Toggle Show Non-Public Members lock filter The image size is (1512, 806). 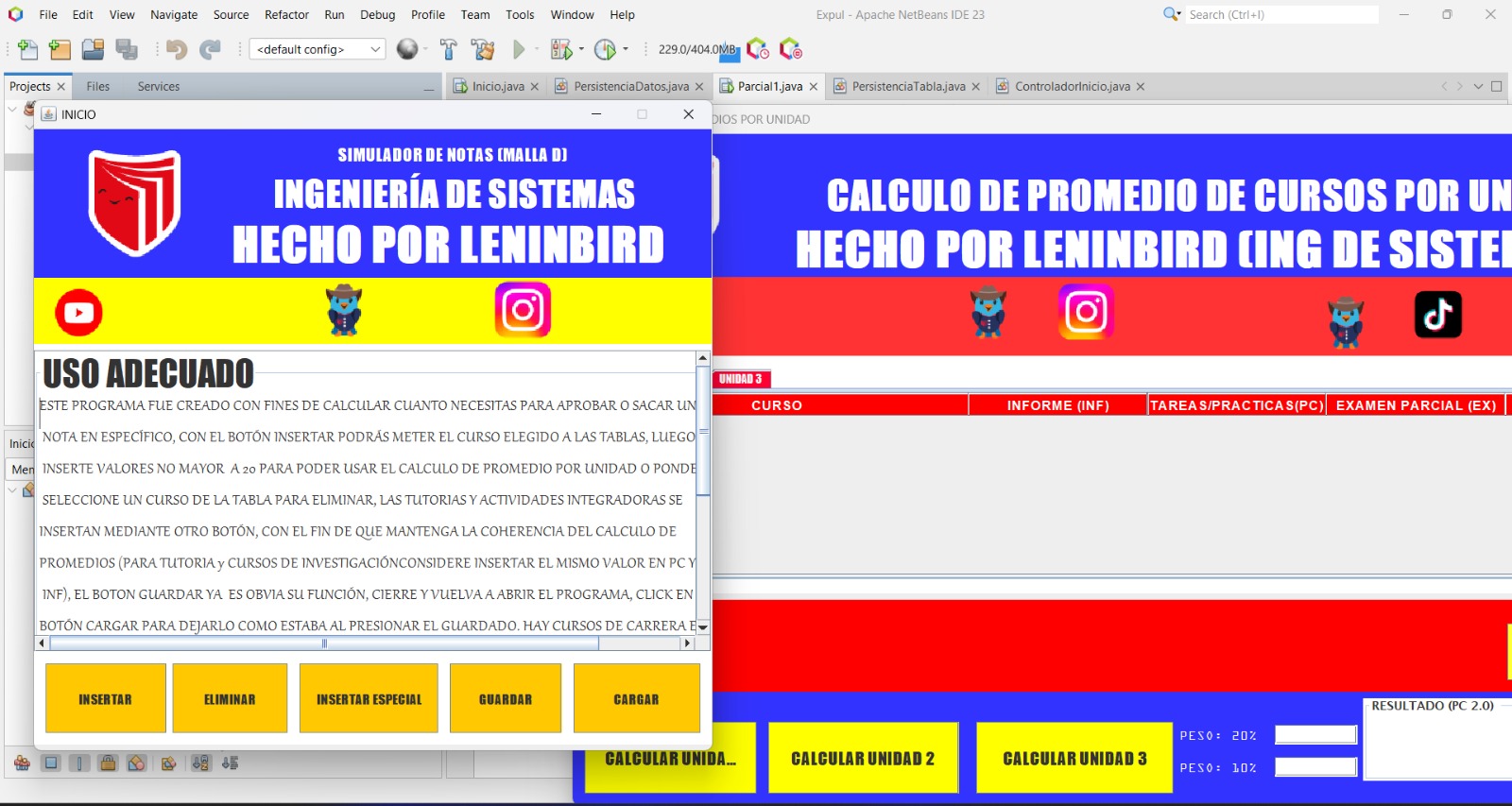[x=108, y=763]
